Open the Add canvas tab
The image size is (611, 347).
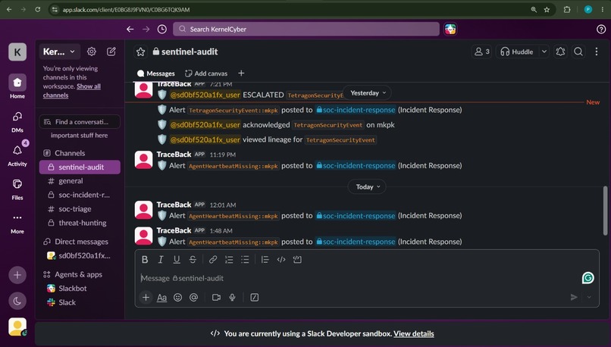pos(206,73)
